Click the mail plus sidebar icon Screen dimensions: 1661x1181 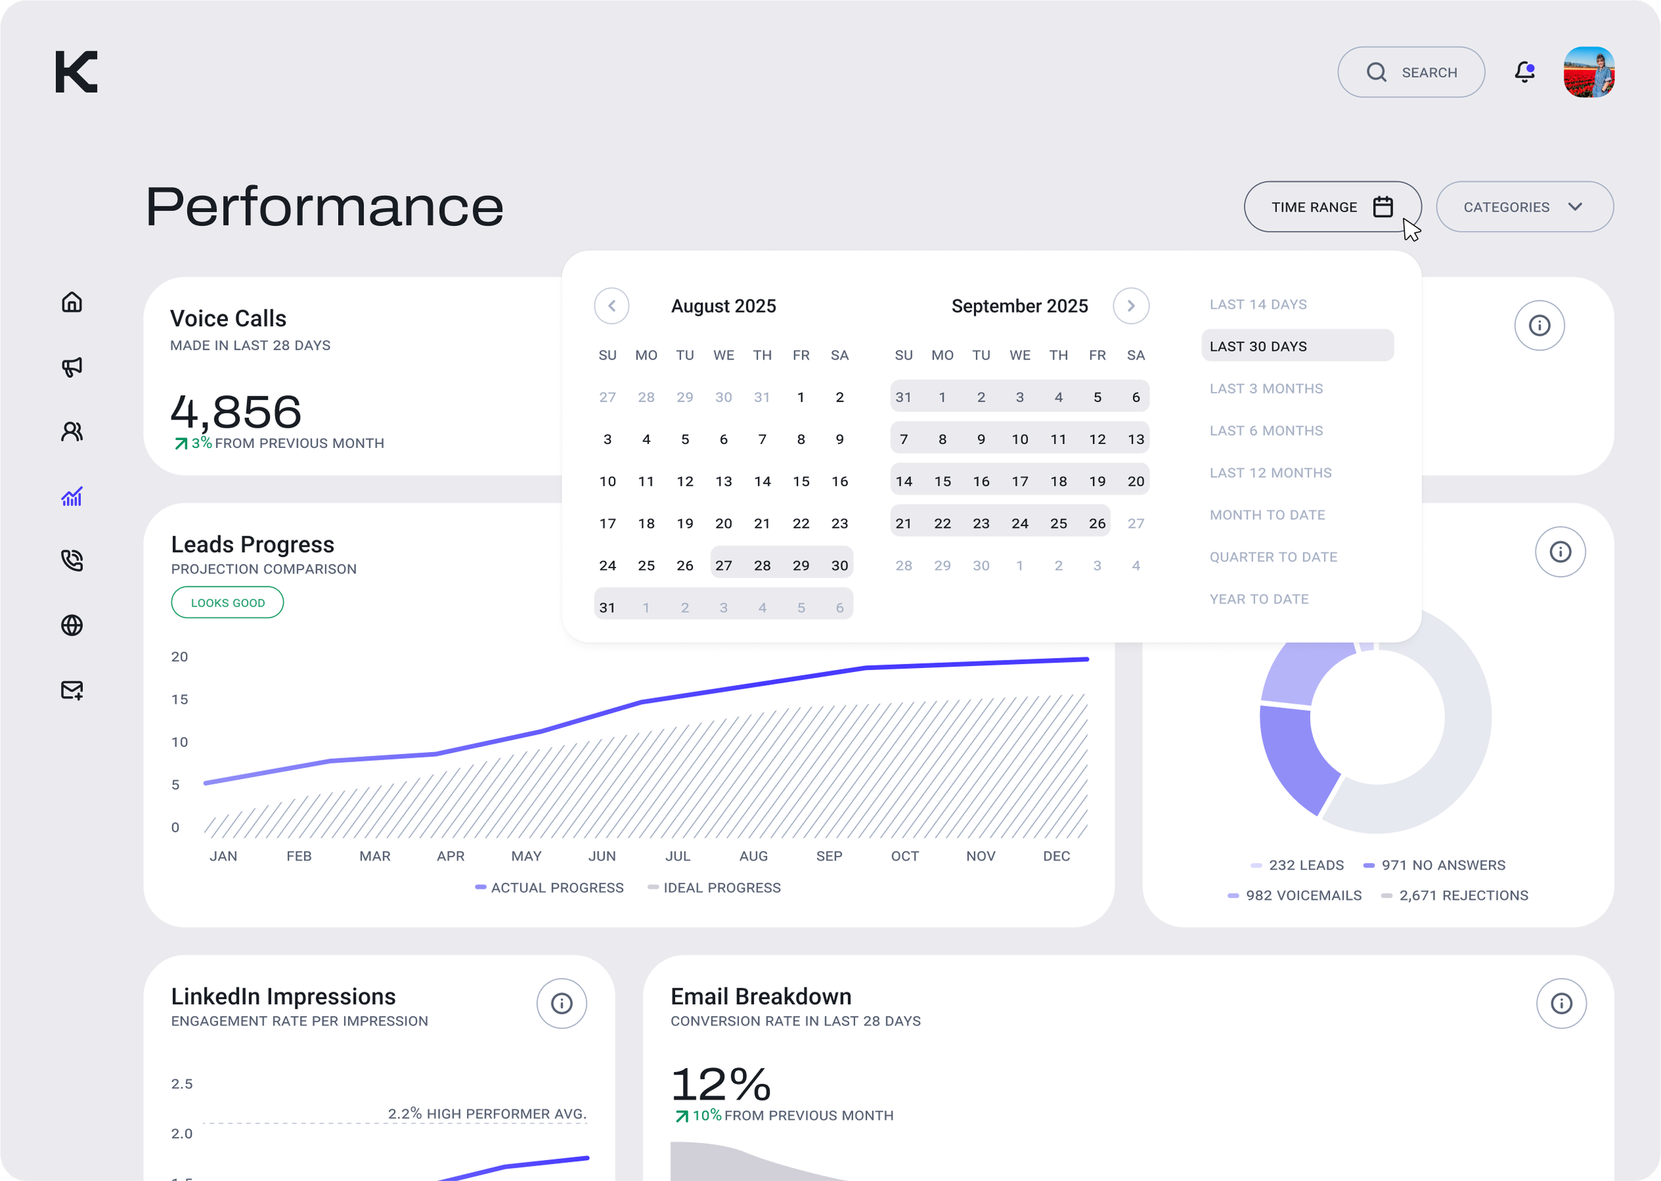click(72, 690)
